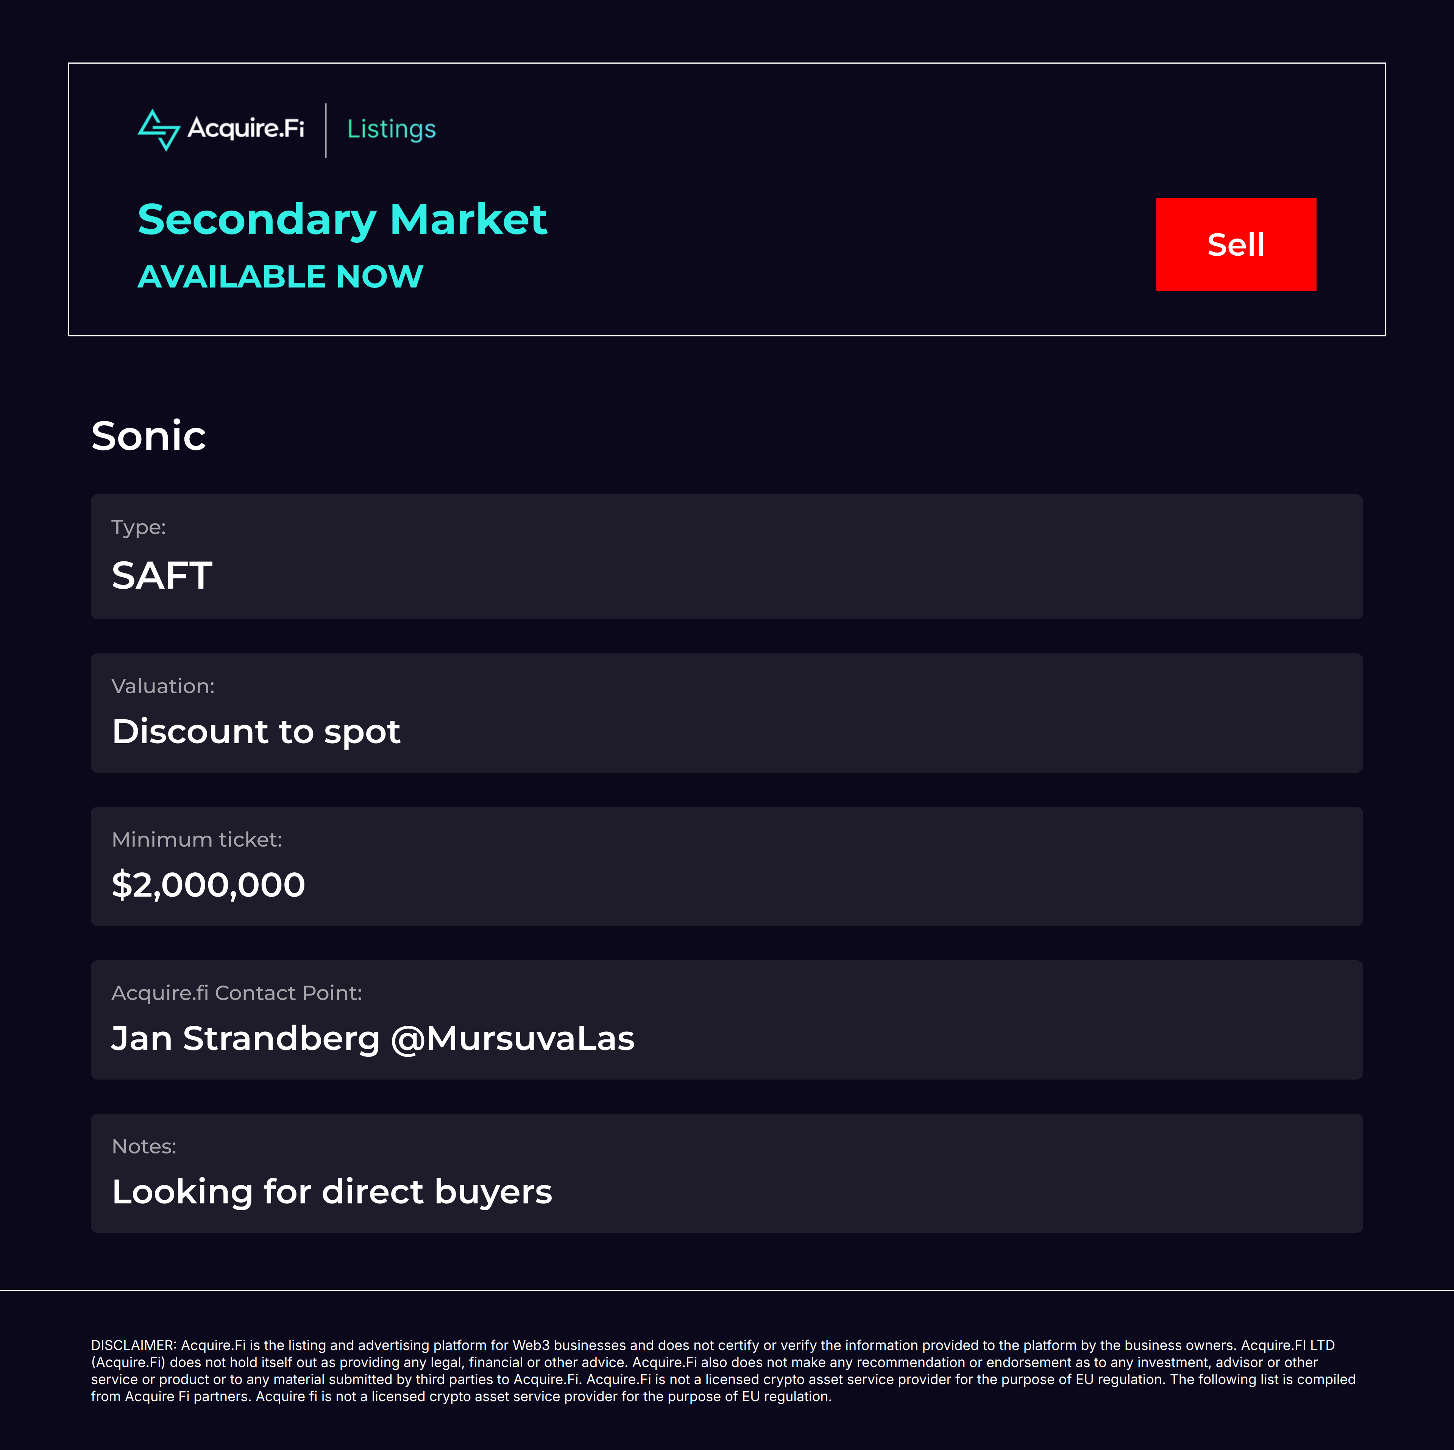Click the Acquire.Fi triangle logo icon

159,130
